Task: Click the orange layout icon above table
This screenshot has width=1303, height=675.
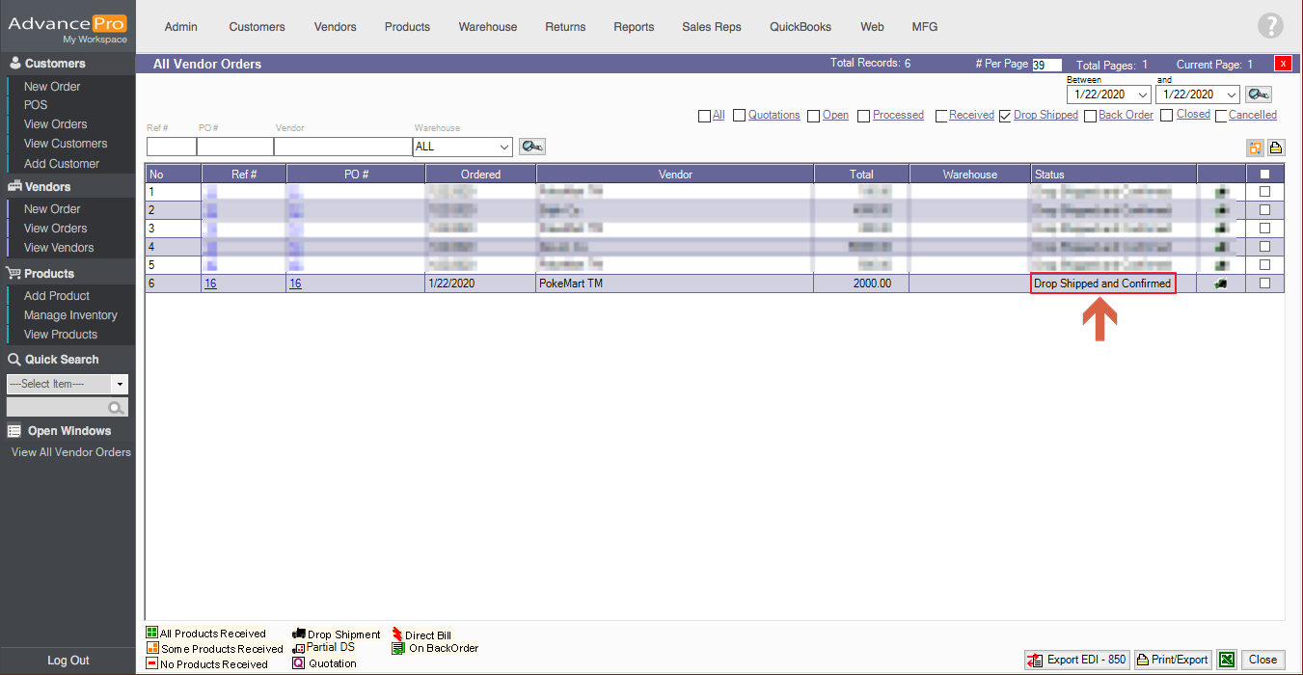Action: pos(1255,148)
